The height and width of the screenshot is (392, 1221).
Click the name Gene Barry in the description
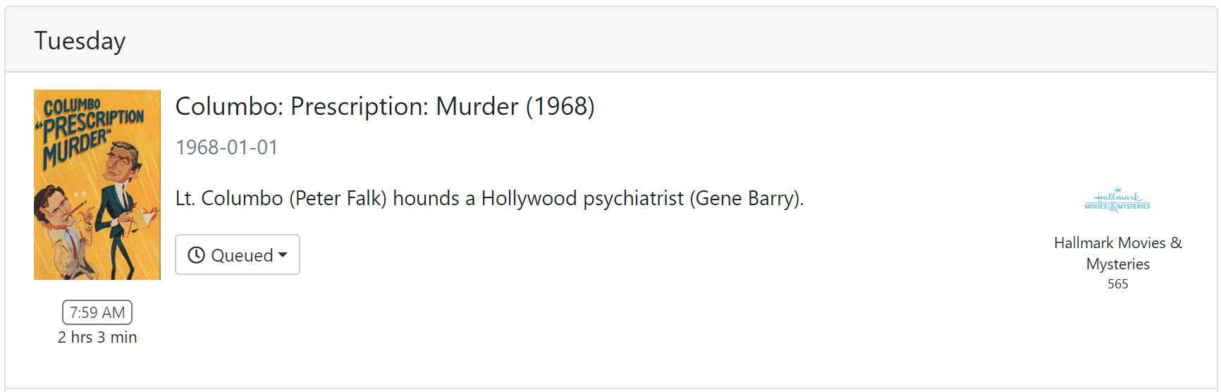[x=746, y=199]
